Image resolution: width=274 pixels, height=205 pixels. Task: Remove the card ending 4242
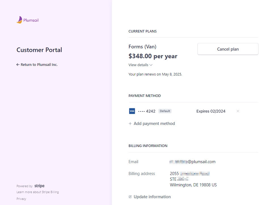pyautogui.click(x=238, y=111)
